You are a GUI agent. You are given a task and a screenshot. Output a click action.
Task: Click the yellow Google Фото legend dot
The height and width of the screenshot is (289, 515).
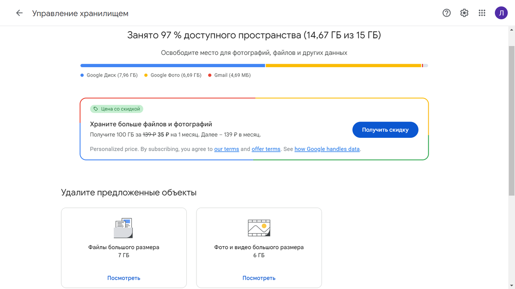[146, 75]
